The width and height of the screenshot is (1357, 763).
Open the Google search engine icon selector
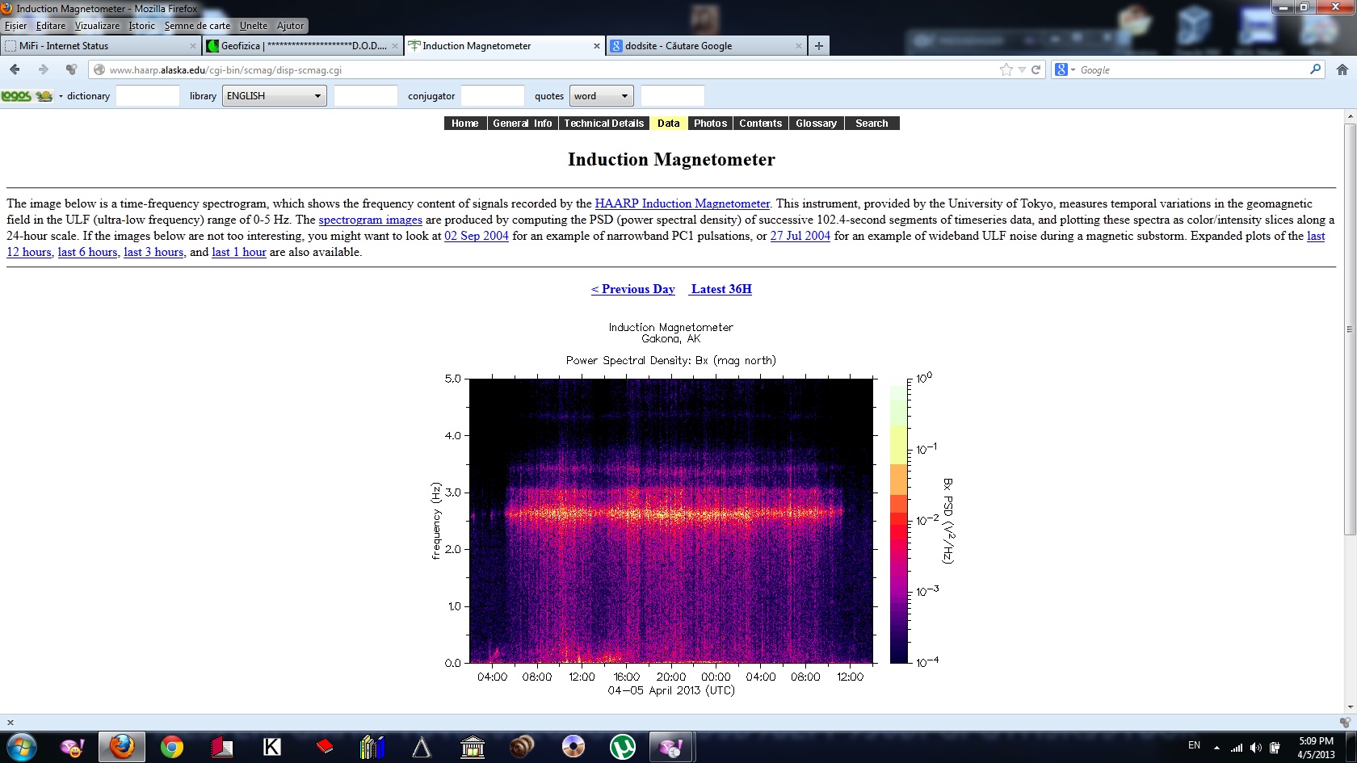pyautogui.click(x=1065, y=69)
